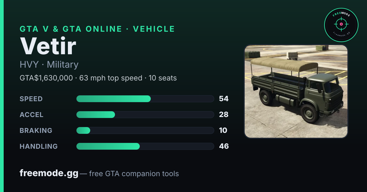Click the freemode.gg crosshair logo badge

click(341, 25)
